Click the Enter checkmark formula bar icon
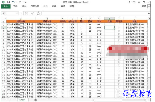The width and height of the screenshot is (155, 102). click(x=32, y=13)
